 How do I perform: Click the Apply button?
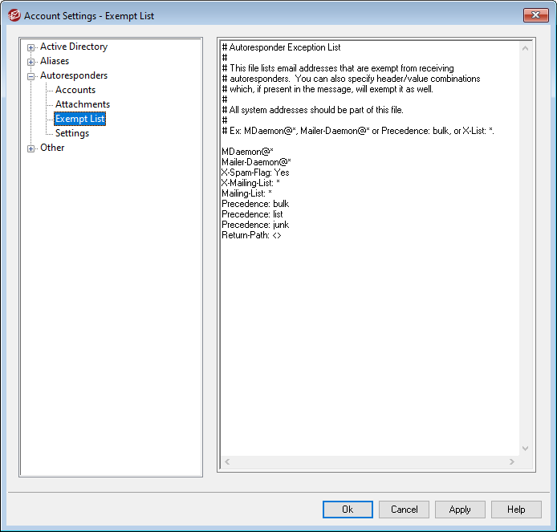click(460, 510)
